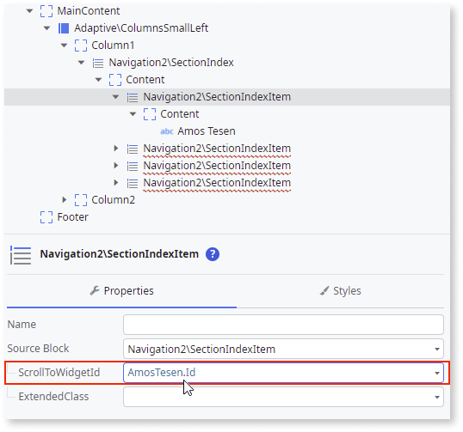Select the Properties tab
Screen dimensions: 463x432
[x=121, y=291]
